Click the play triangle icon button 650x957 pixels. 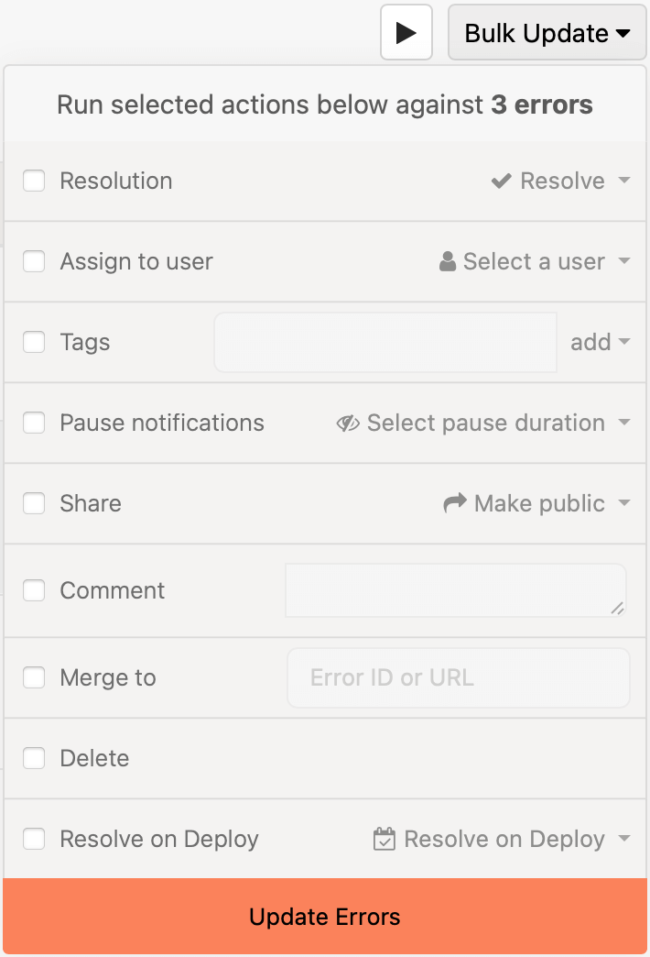pyautogui.click(x=406, y=32)
